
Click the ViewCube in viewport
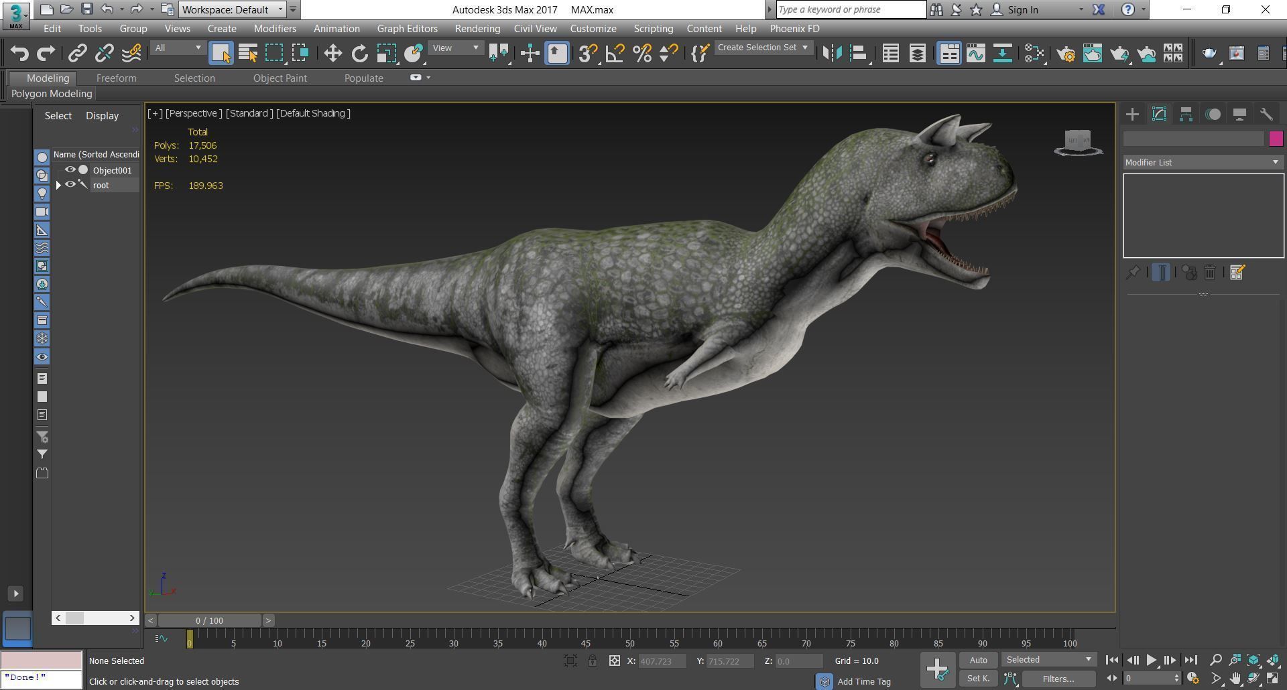pos(1078,143)
